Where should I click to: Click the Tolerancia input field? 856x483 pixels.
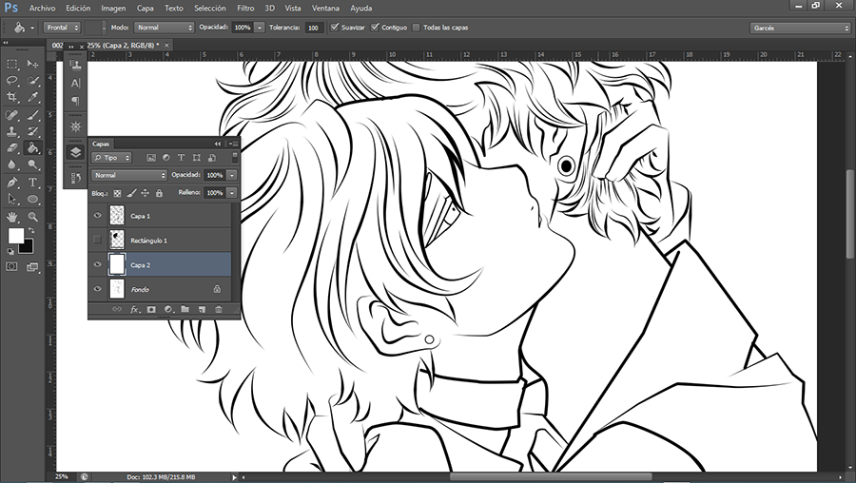(313, 28)
